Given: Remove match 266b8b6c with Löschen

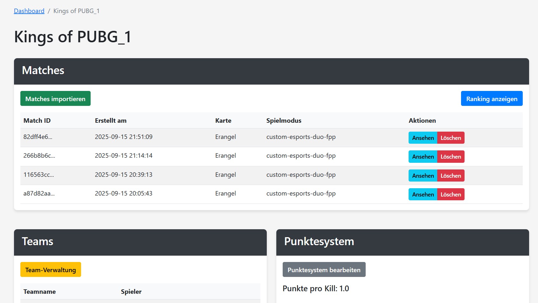Looking at the screenshot, I should point(451,156).
